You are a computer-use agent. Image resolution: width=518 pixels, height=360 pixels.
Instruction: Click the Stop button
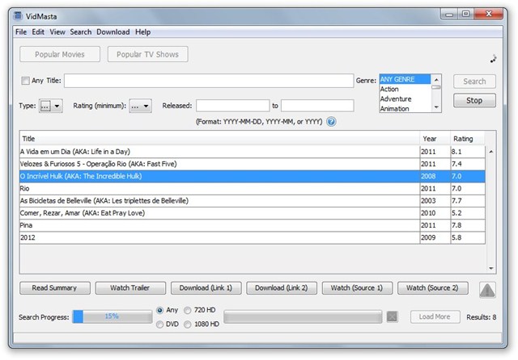[474, 100]
